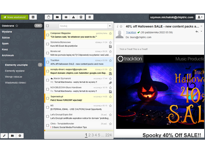Click the reply arrow icon
This screenshot has height=152, width=205.
[x=197, y=32]
